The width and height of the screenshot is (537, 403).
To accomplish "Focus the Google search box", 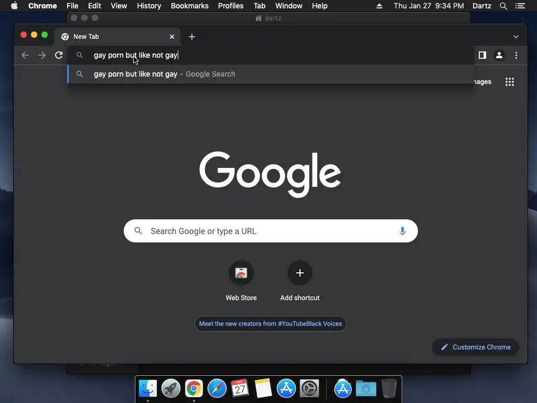I will [x=271, y=231].
